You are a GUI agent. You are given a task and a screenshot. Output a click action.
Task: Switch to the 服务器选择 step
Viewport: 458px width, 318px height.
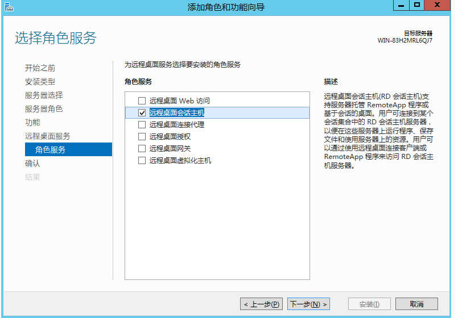click(44, 95)
